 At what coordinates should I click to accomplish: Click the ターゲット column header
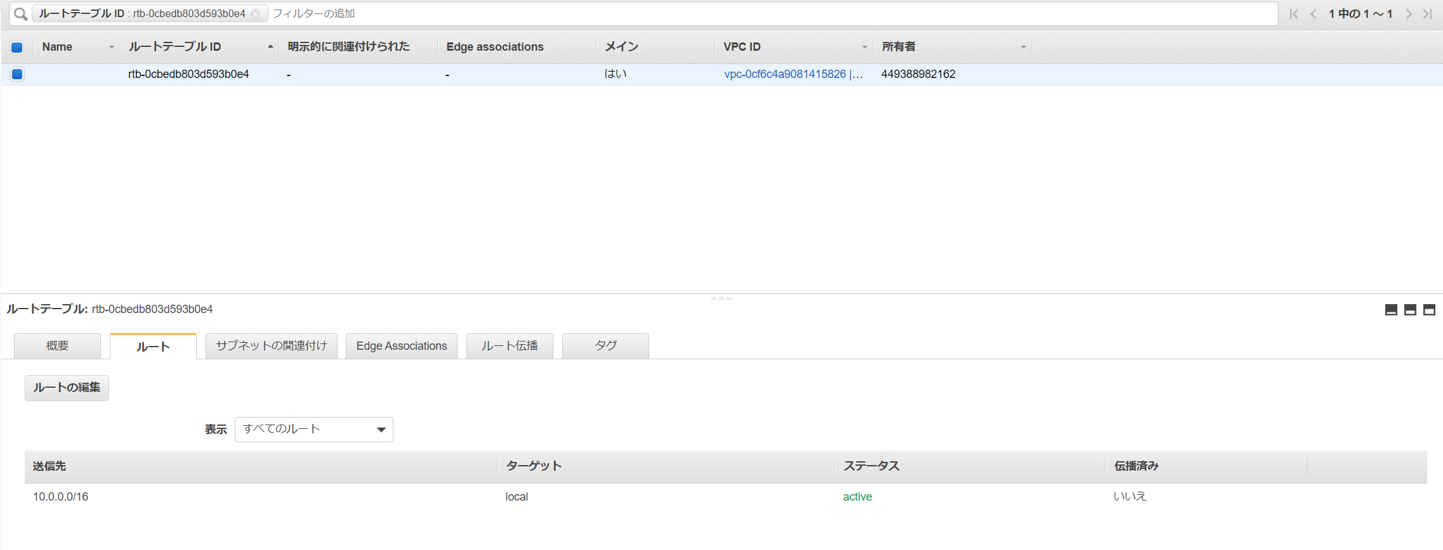point(534,466)
